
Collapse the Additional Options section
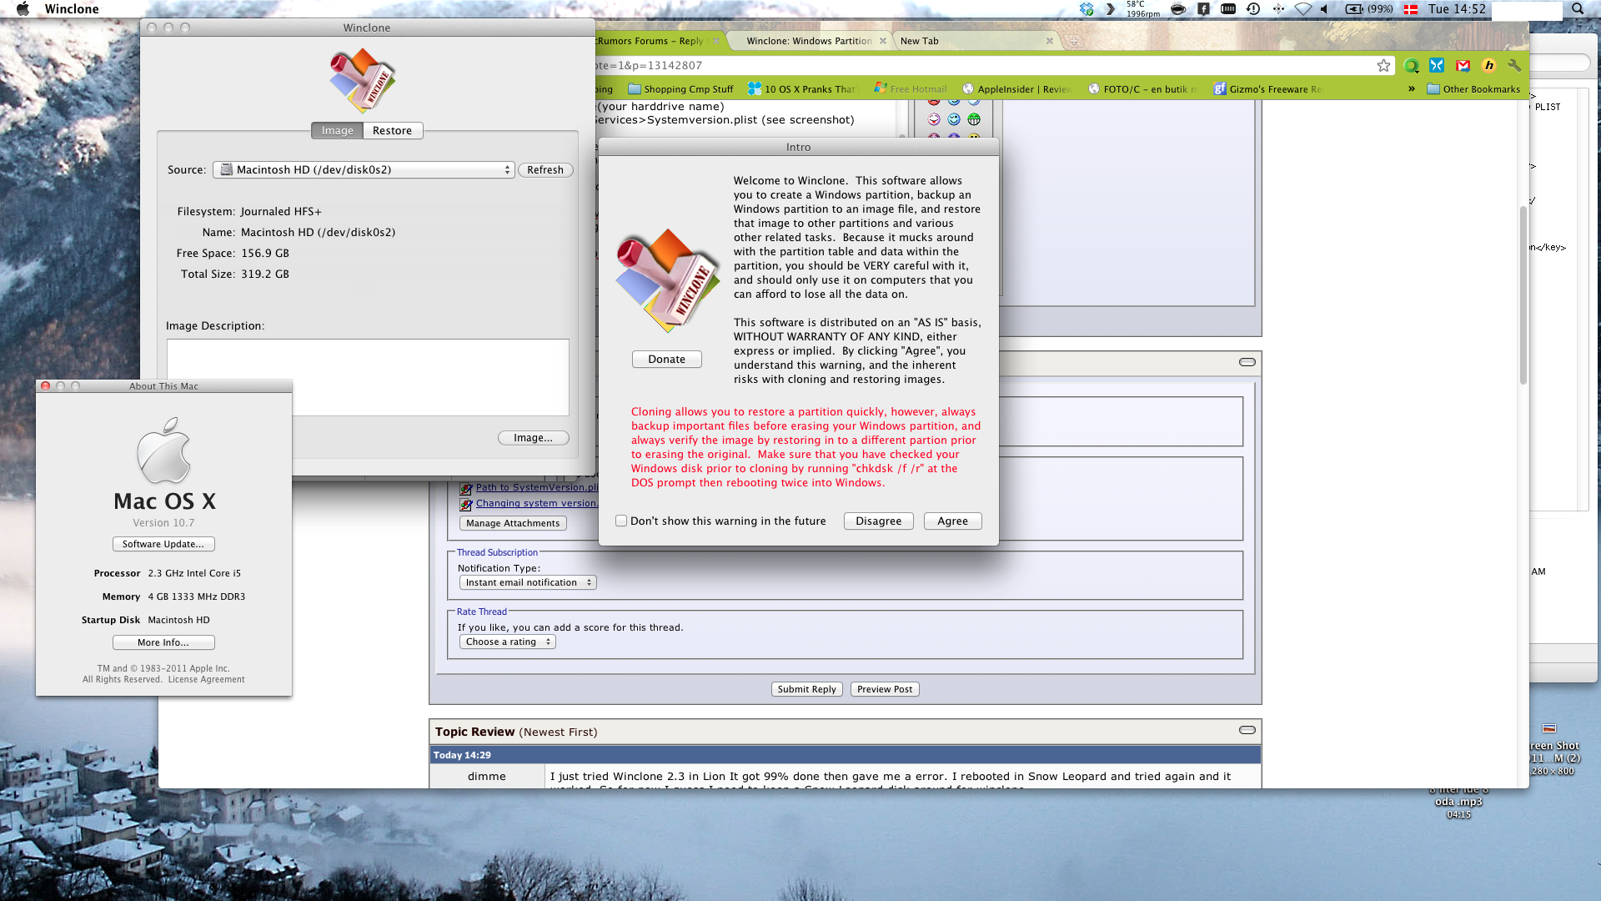pos(1247,363)
